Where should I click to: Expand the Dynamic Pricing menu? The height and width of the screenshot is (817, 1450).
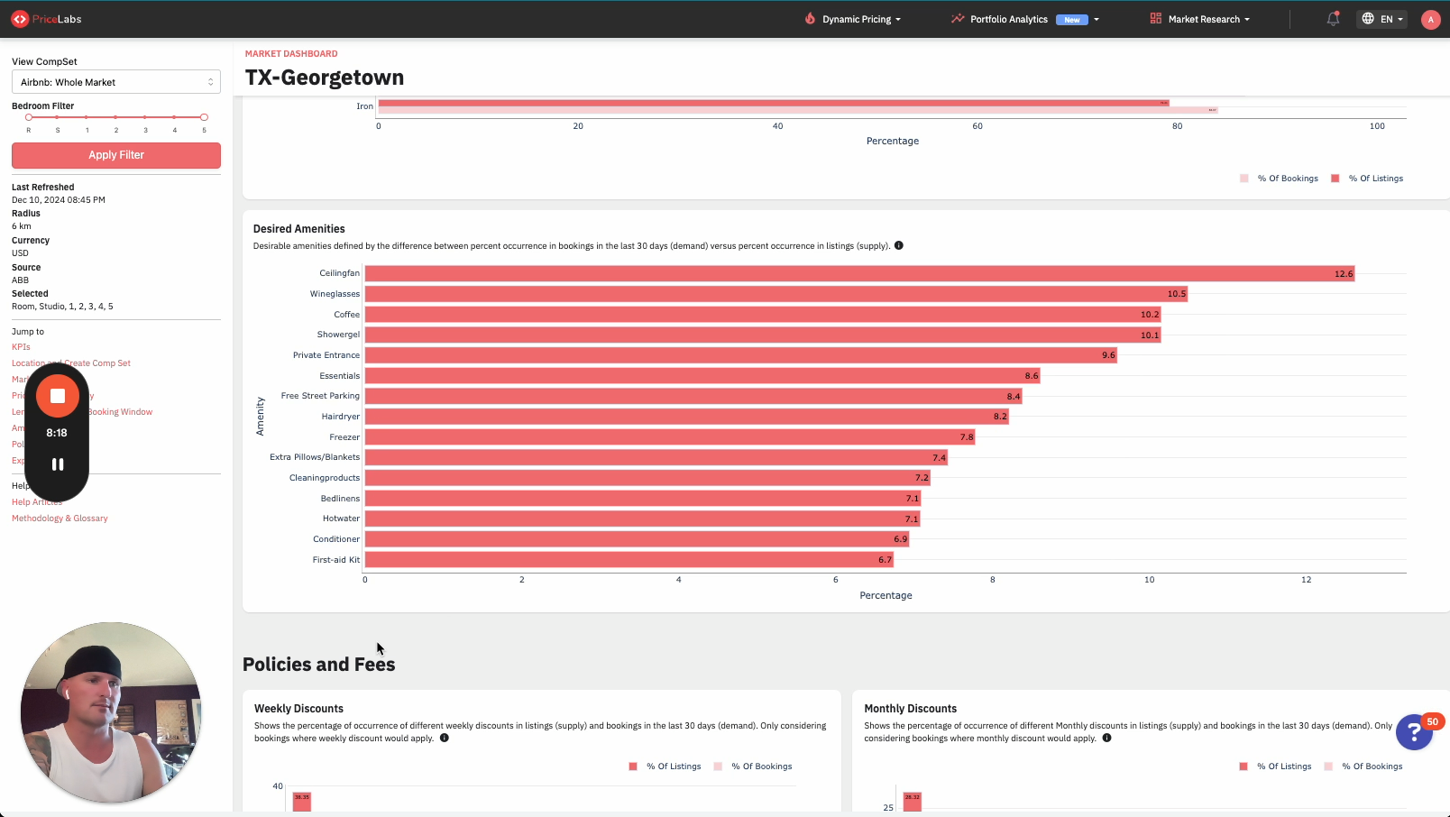coord(855,19)
